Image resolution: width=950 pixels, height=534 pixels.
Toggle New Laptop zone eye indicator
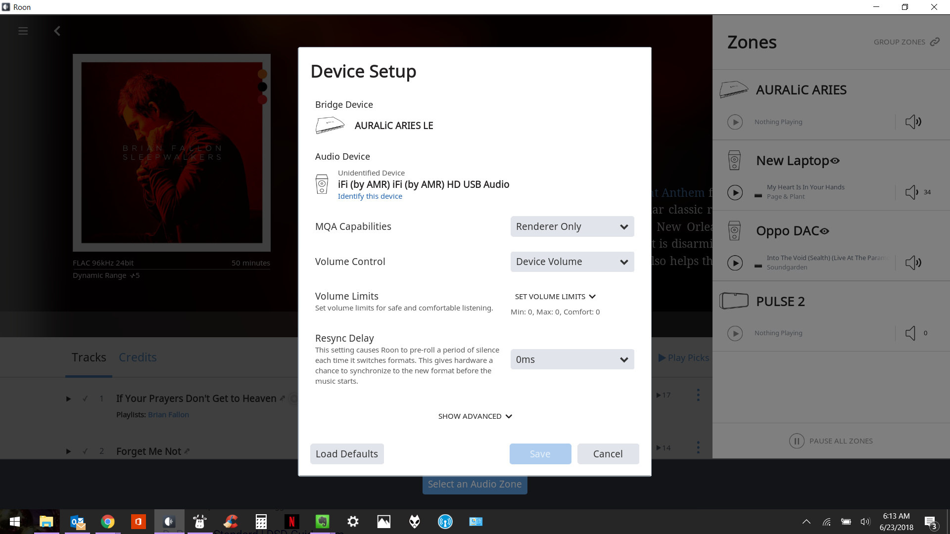click(835, 161)
